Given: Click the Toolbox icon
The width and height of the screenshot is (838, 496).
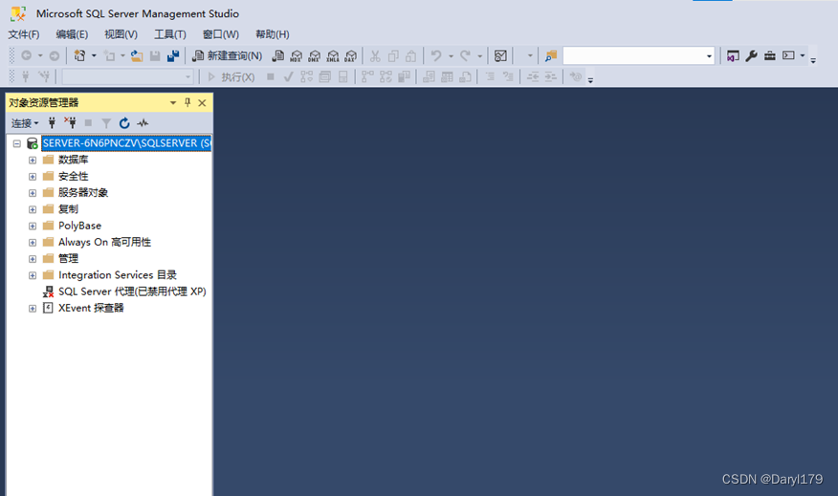Looking at the screenshot, I should pos(769,55).
